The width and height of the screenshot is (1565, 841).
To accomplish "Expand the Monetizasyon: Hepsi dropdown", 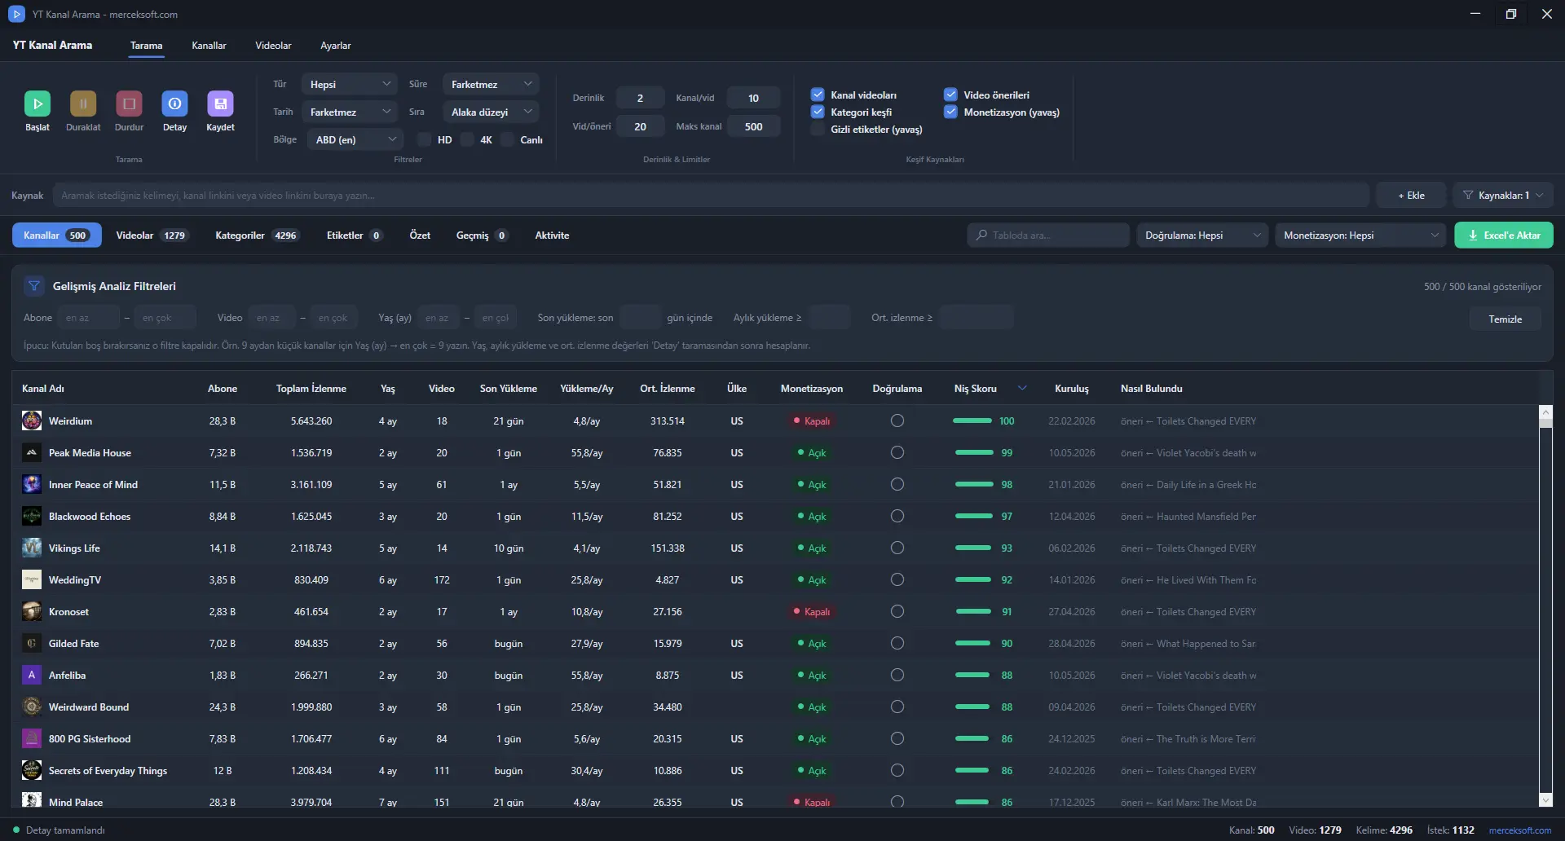I will coord(1360,236).
